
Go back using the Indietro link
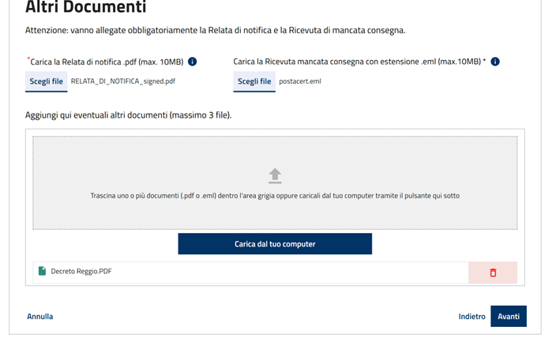coord(471,316)
